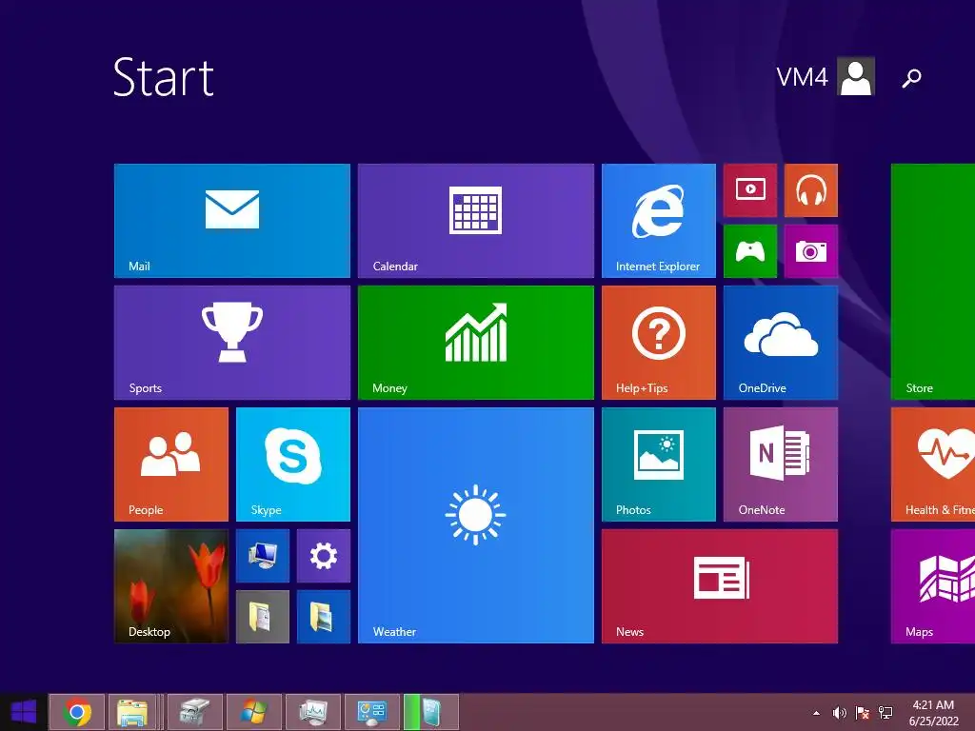Open the Photos tile

tap(659, 464)
